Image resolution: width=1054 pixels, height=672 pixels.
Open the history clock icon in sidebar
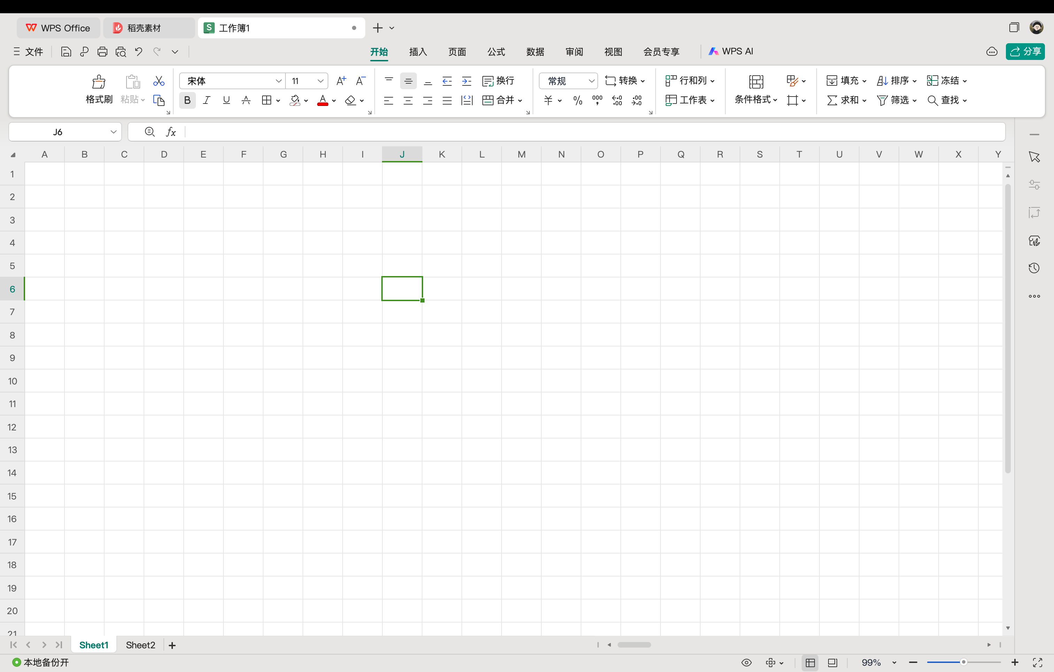[1034, 268]
